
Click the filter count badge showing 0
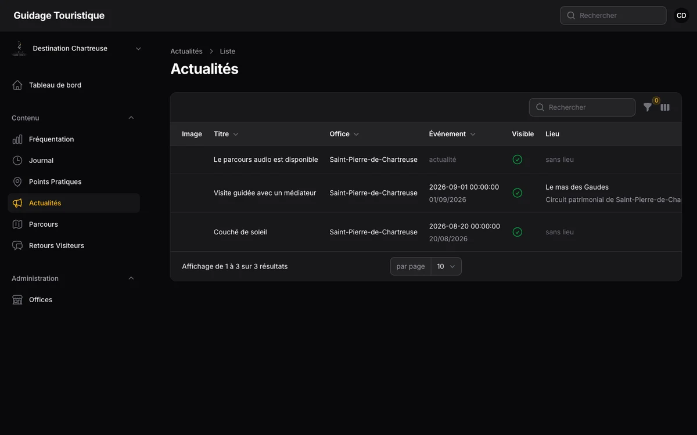click(x=656, y=100)
